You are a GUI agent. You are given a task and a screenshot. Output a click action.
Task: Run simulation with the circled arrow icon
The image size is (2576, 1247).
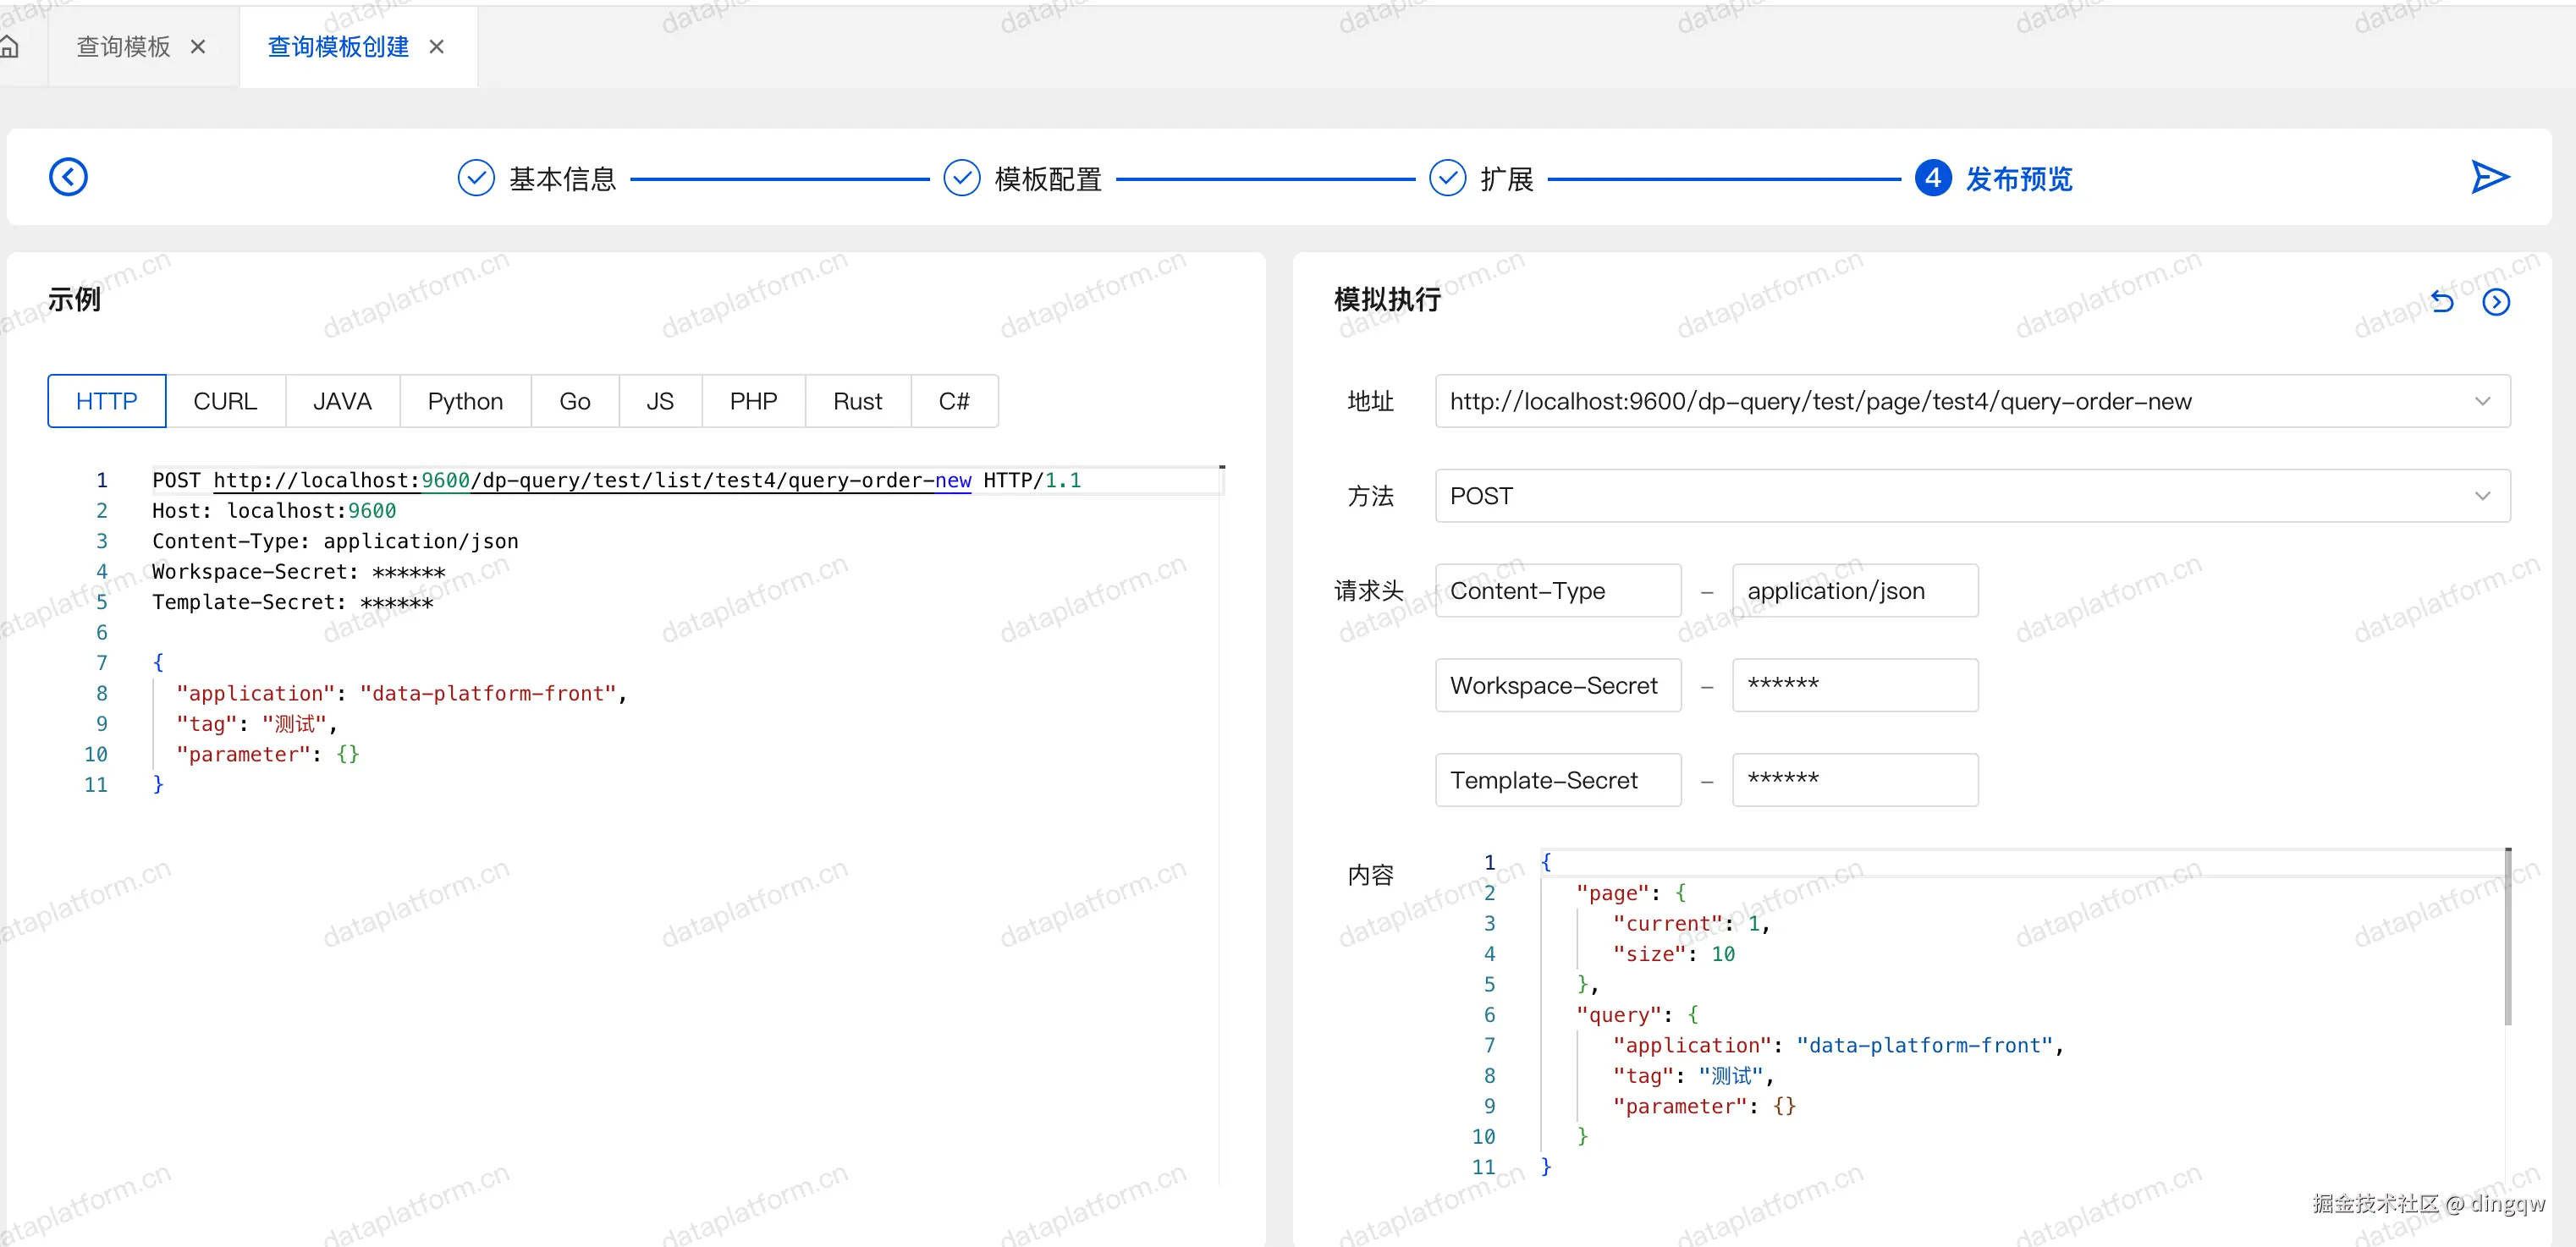coord(2496,301)
